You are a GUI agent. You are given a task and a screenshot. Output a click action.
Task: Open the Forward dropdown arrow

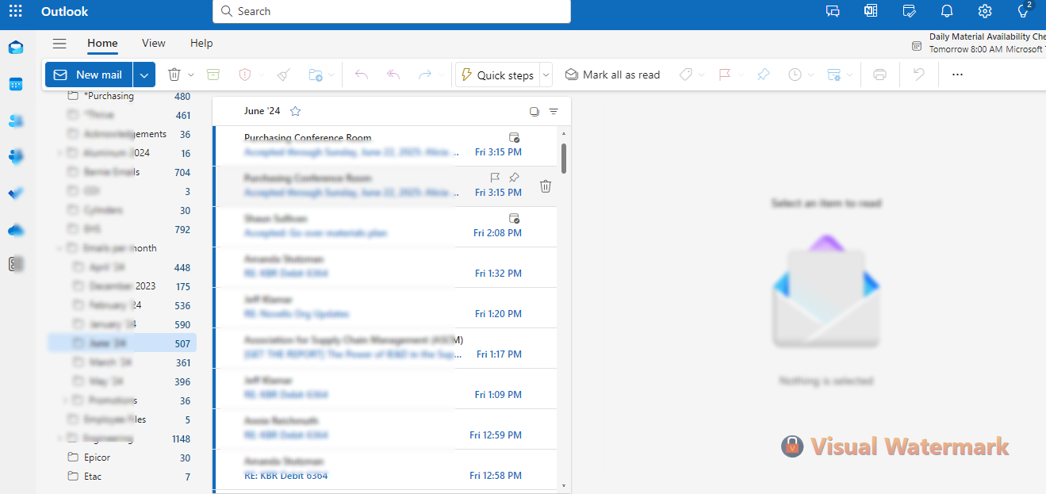tap(442, 75)
